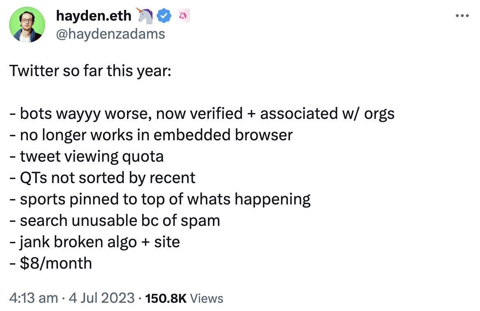Click the 4:13 am timestamp
This screenshot has height=311, width=480.
click(32, 298)
